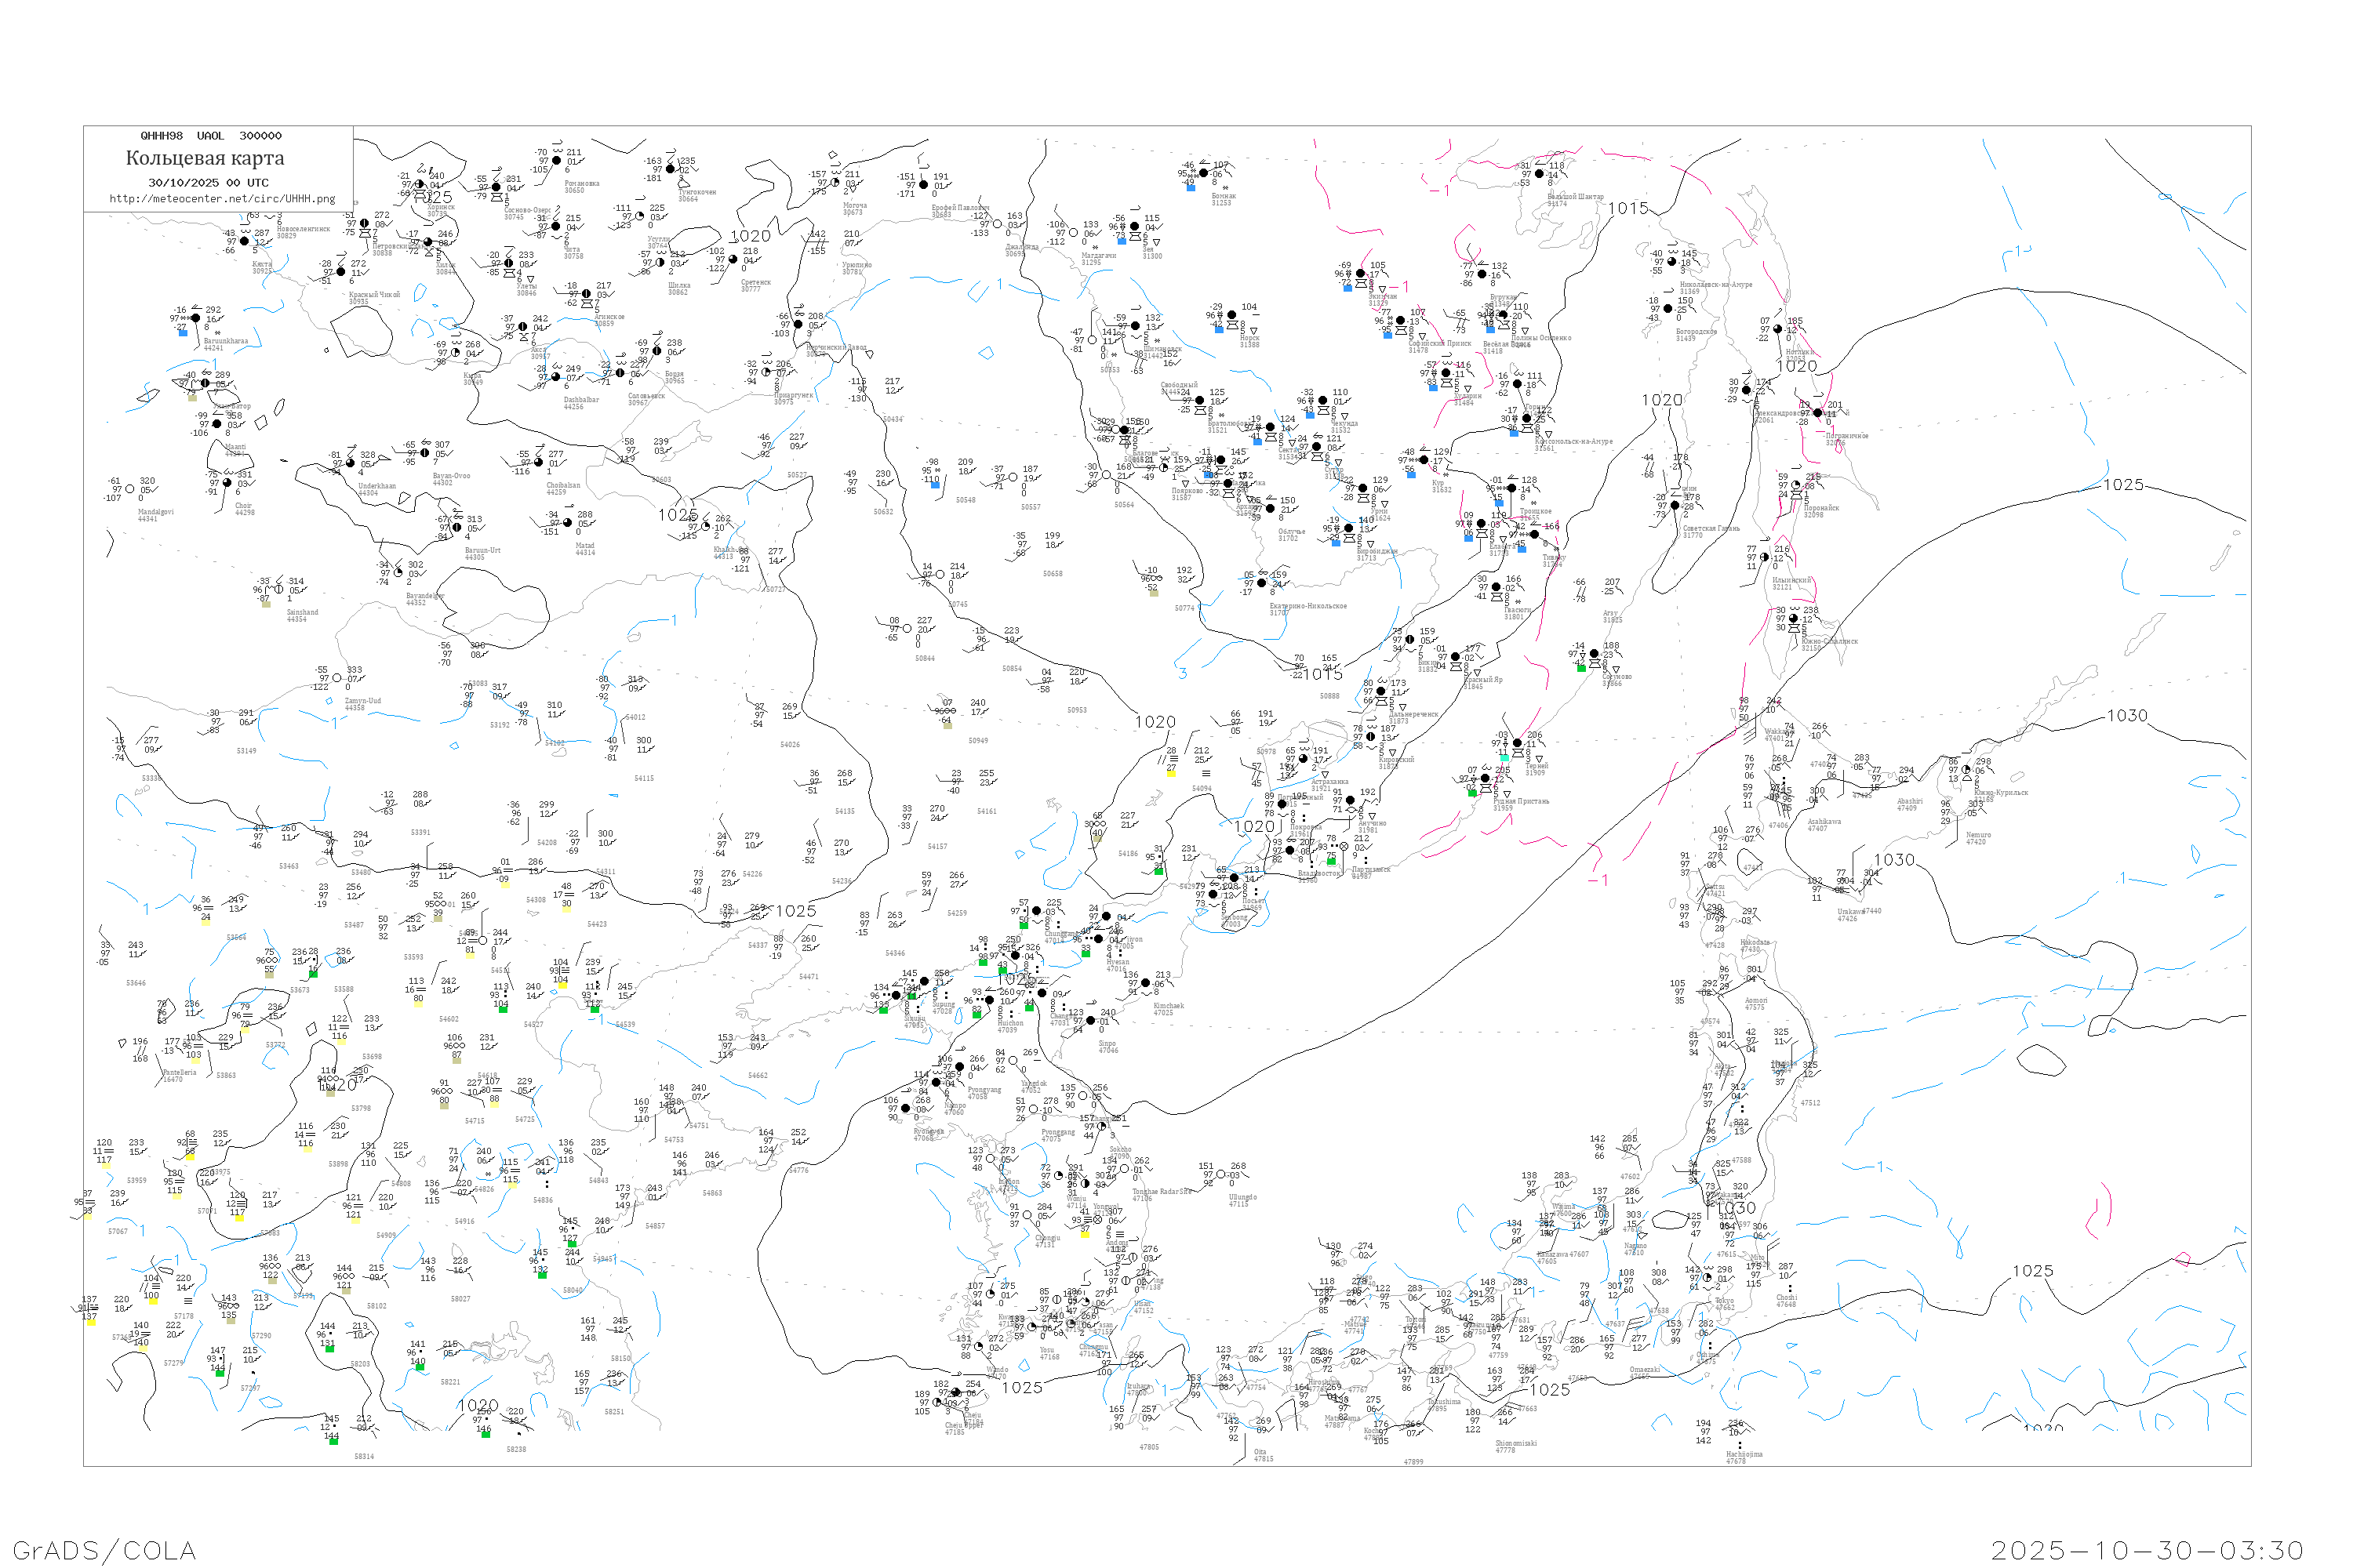Click the Комсомольск-на-Амуре station name
2353x1568 pixels.
coord(1573,441)
